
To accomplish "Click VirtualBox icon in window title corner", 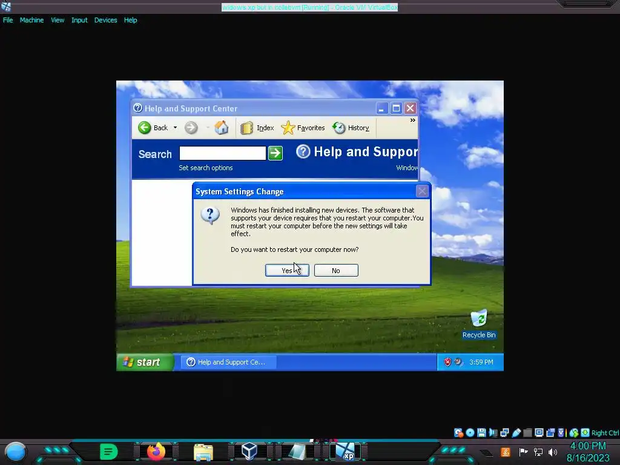I will click(6, 6).
